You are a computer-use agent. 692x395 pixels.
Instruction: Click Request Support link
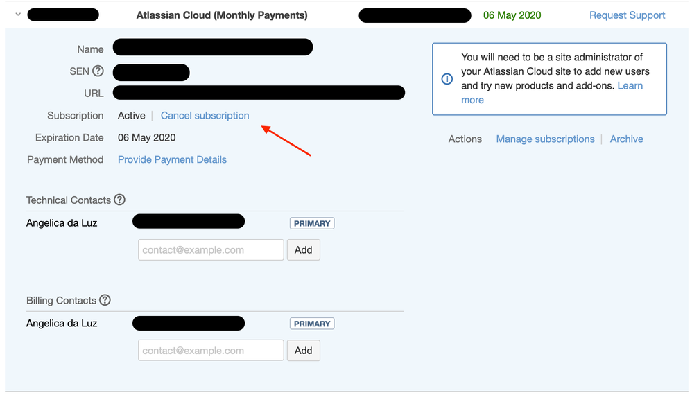[627, 15]
